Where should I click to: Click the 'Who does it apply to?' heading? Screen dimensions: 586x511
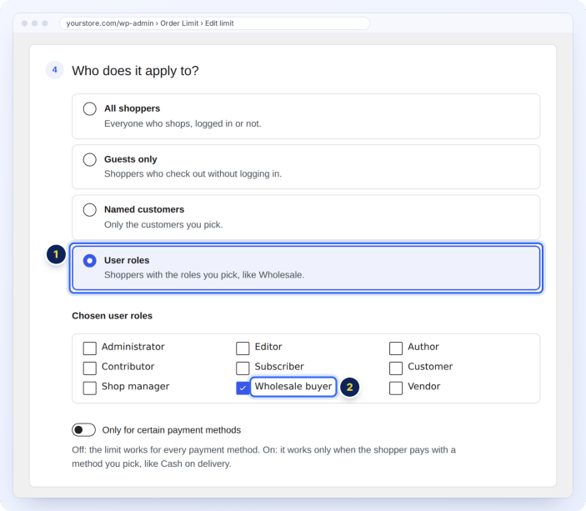[x=135, y=71]
